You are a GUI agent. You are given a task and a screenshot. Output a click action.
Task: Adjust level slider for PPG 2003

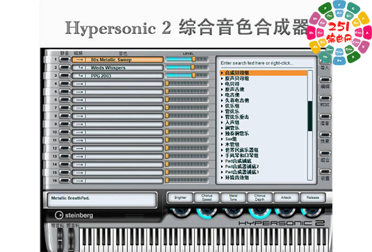point(194,75)
